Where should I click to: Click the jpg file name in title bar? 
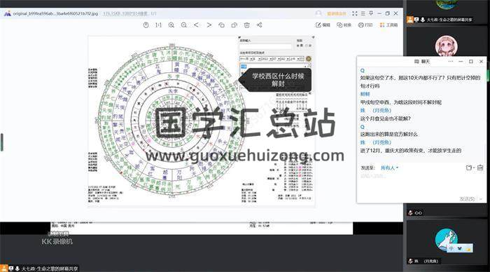[x=55, y=14]
